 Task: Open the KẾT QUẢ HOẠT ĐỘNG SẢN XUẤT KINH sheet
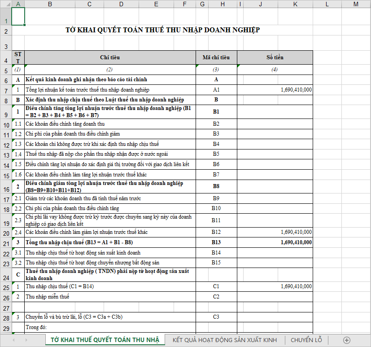(x=225, y=340)
